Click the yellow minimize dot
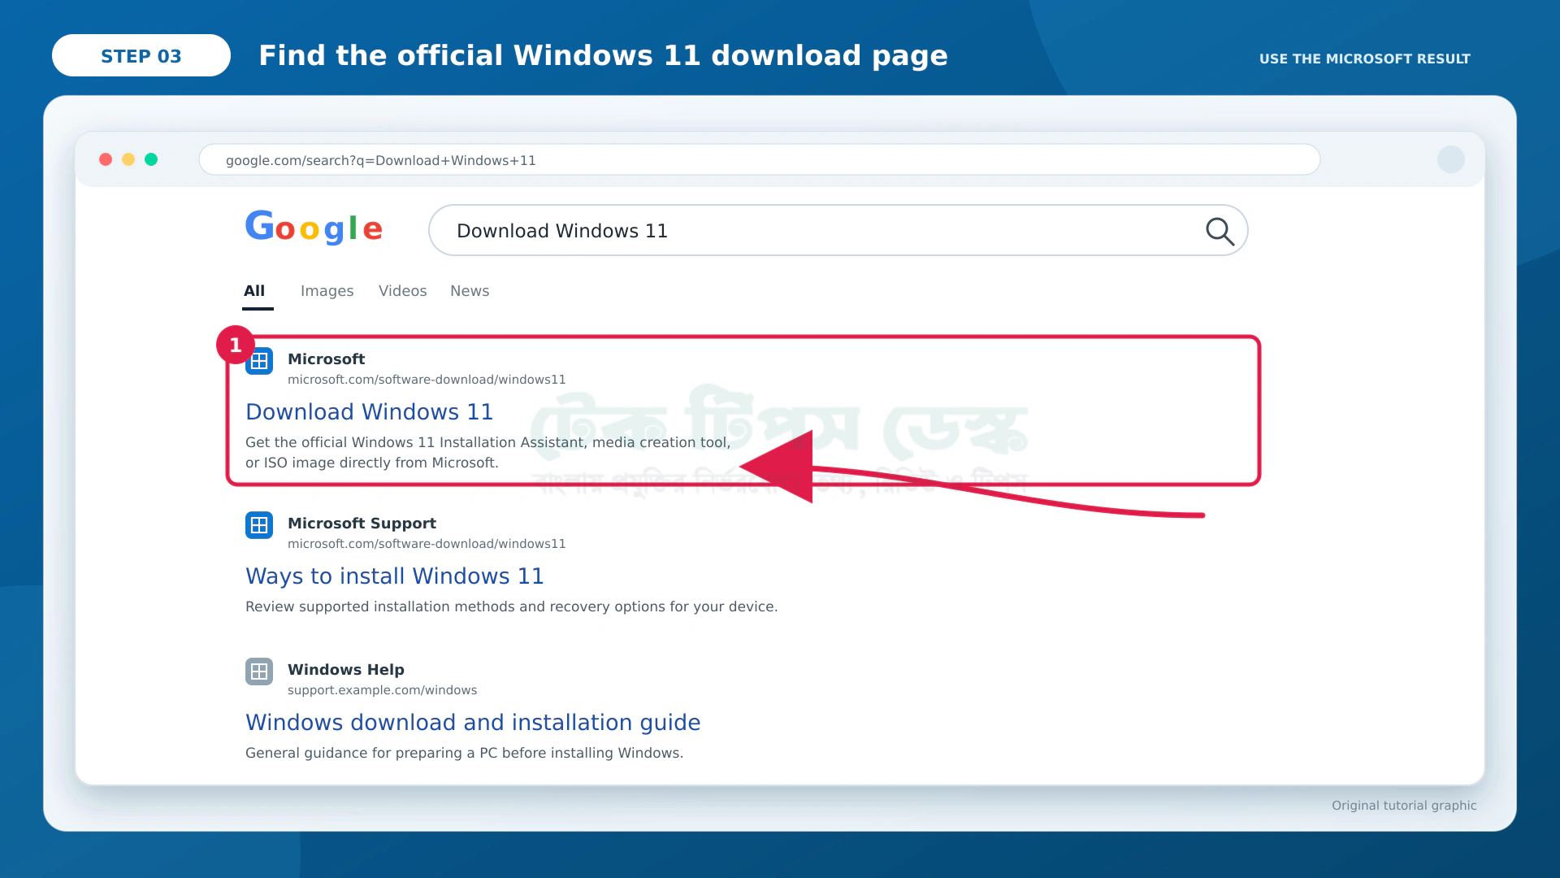 pyautogui.click(x=128, y=159)
